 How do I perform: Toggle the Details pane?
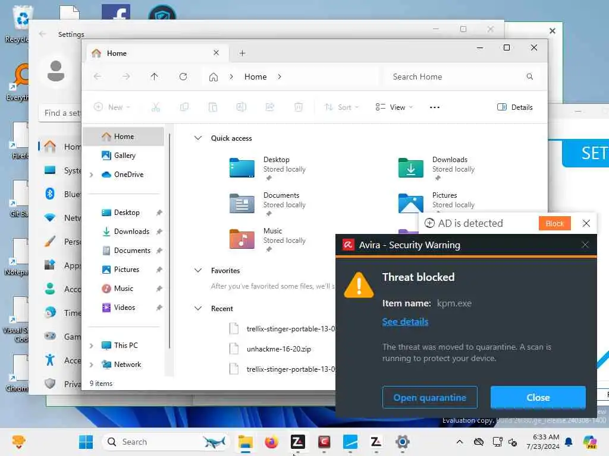514,107
